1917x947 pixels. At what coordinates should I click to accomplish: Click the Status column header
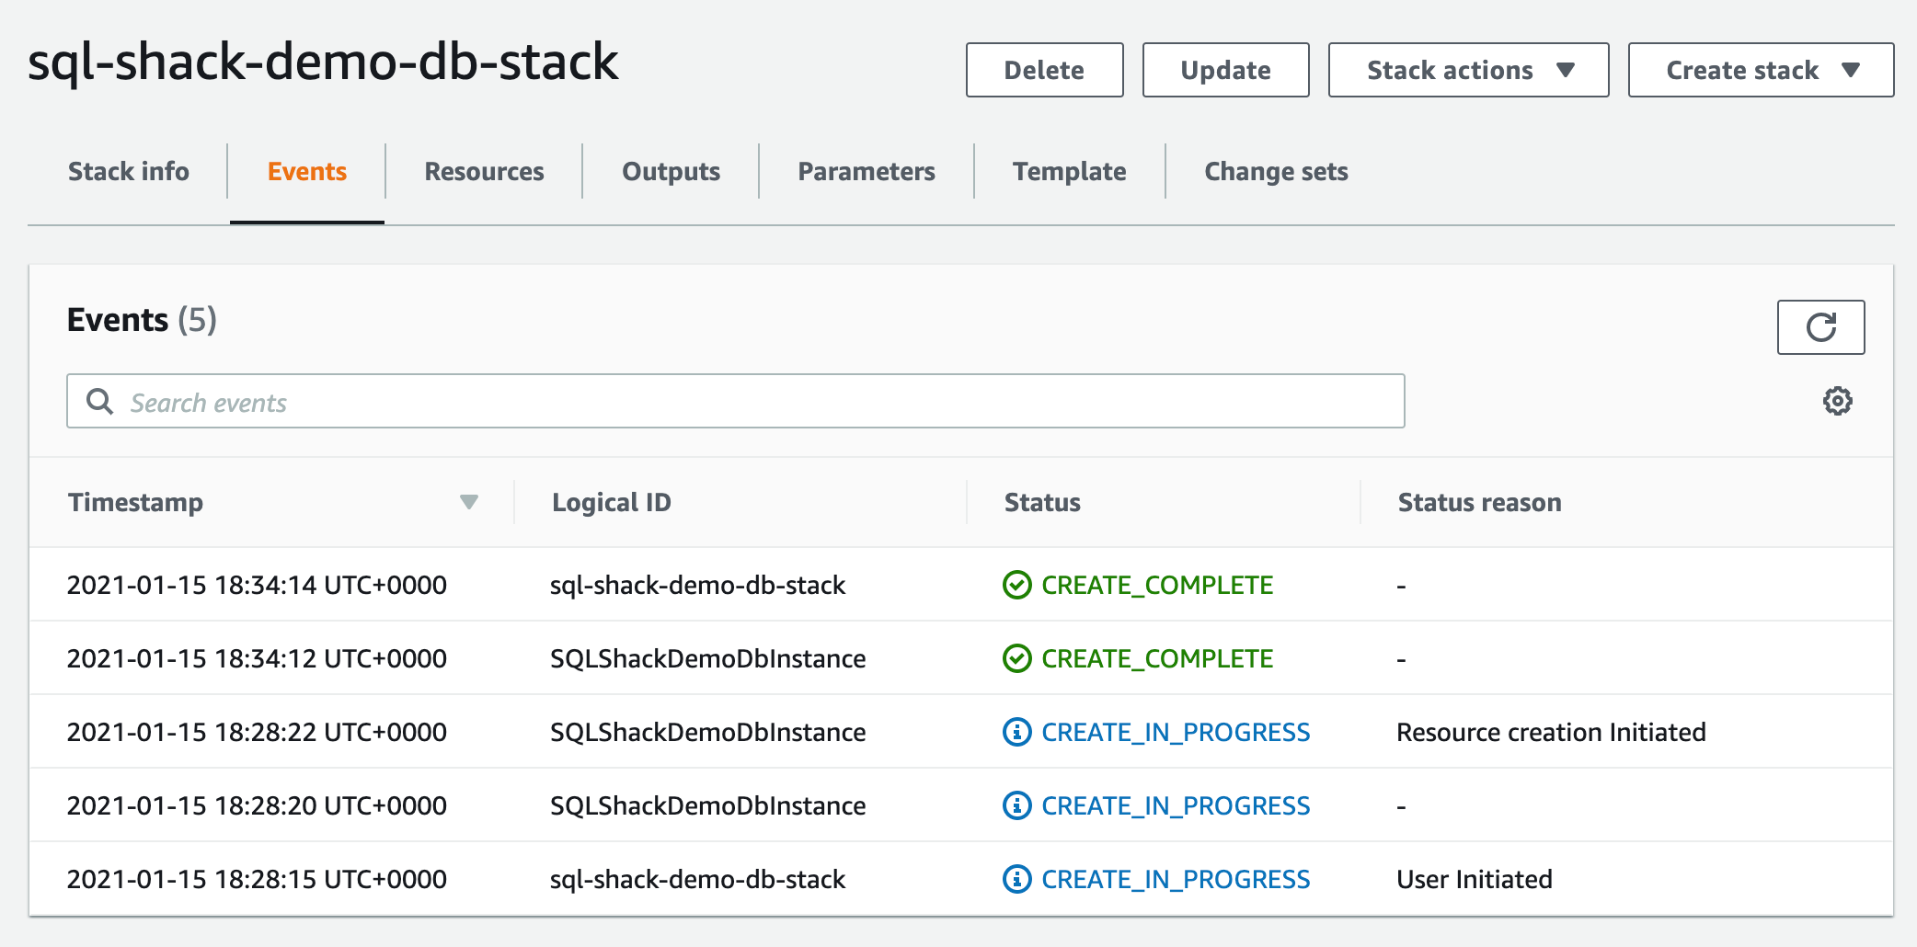(1042, 502)
